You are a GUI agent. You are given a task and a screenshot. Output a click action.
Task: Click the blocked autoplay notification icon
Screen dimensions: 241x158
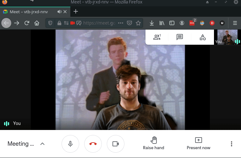click(x=79, y=23)
